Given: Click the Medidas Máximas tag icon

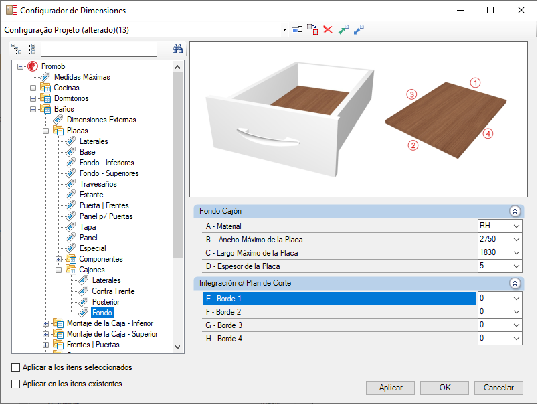Looking at the screenshot, I should coord(45,76).
